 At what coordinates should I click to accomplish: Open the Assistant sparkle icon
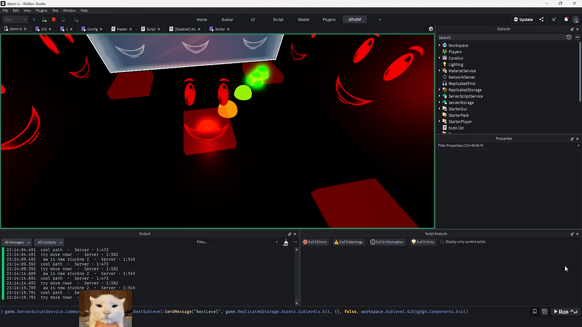[554, 19]
